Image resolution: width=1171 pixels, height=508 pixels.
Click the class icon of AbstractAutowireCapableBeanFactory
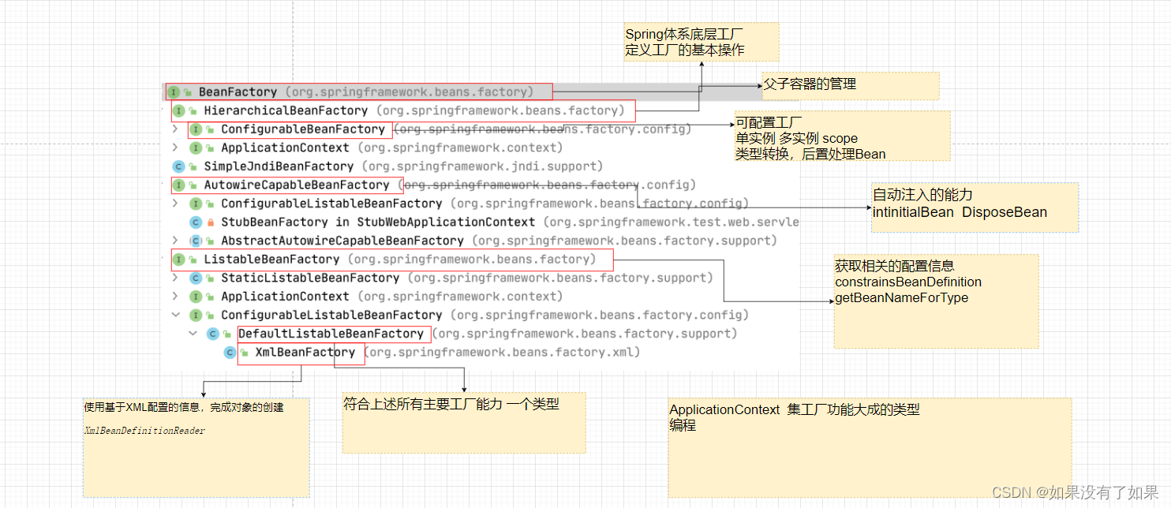tap(196, 241)
